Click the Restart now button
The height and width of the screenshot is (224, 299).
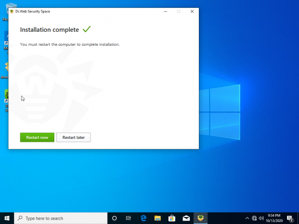pos(37,137)
